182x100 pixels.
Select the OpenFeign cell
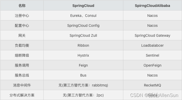click(x=152, y=65)
